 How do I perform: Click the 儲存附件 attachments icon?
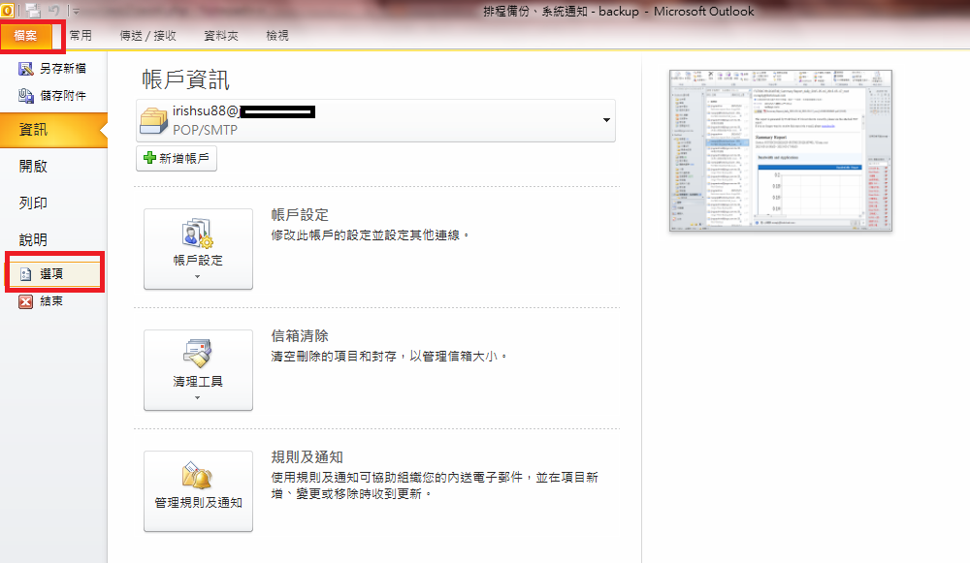click(25, 96)
